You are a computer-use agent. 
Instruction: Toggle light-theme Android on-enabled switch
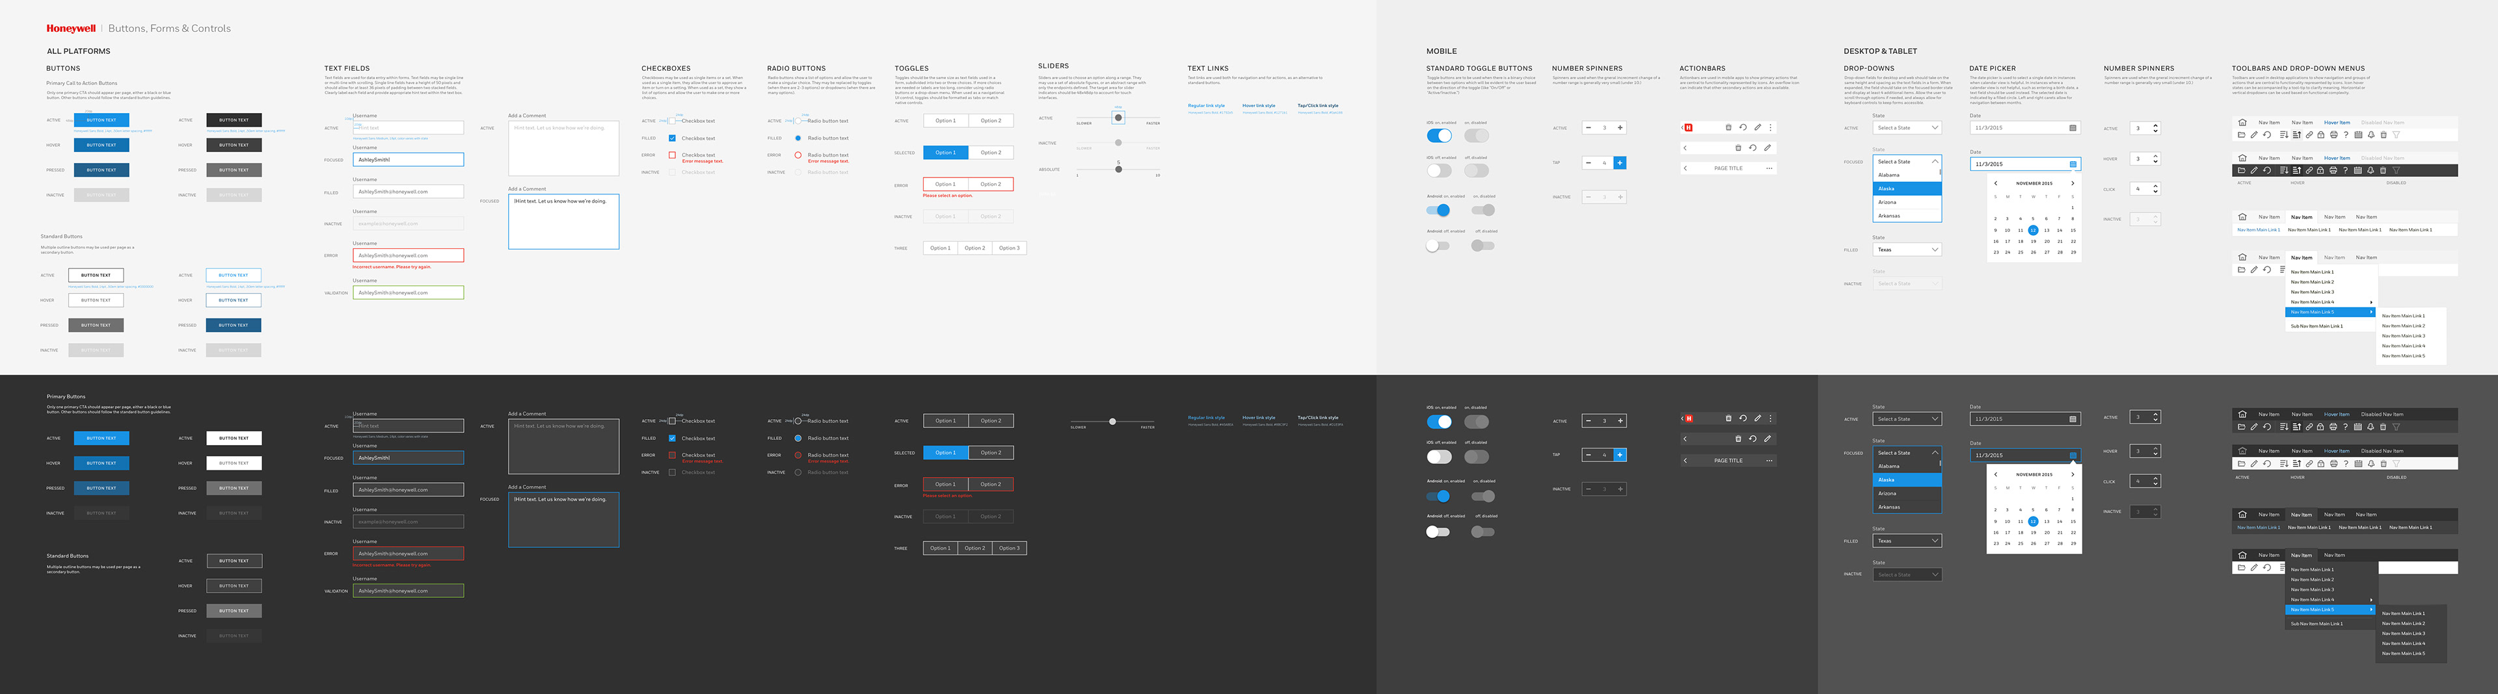(1438, 211)
